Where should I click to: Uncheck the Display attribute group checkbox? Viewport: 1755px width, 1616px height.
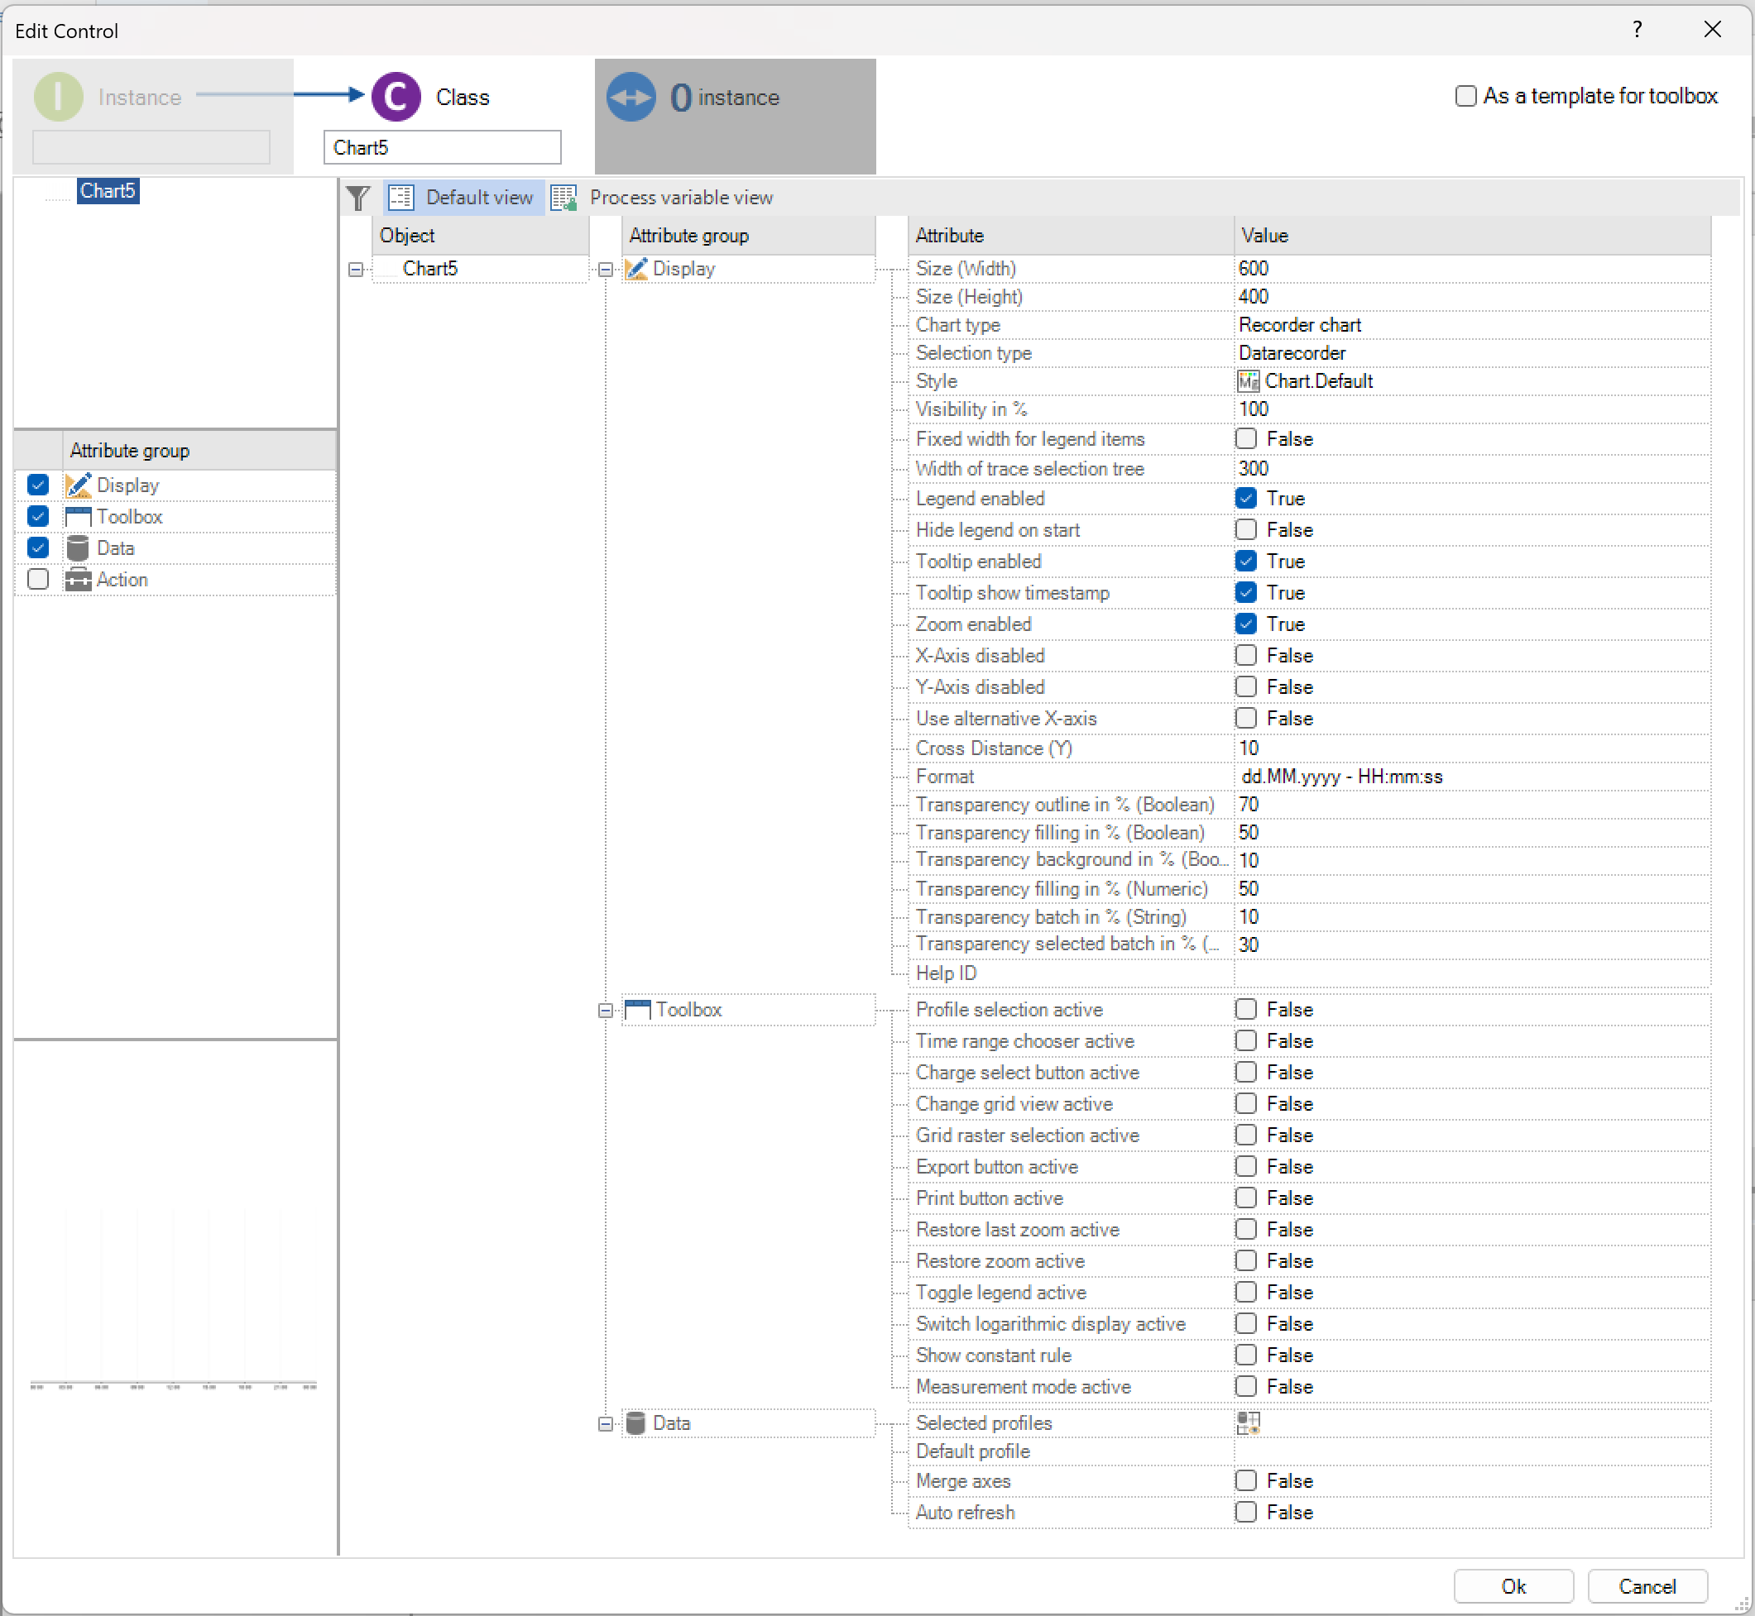point(37,485)
